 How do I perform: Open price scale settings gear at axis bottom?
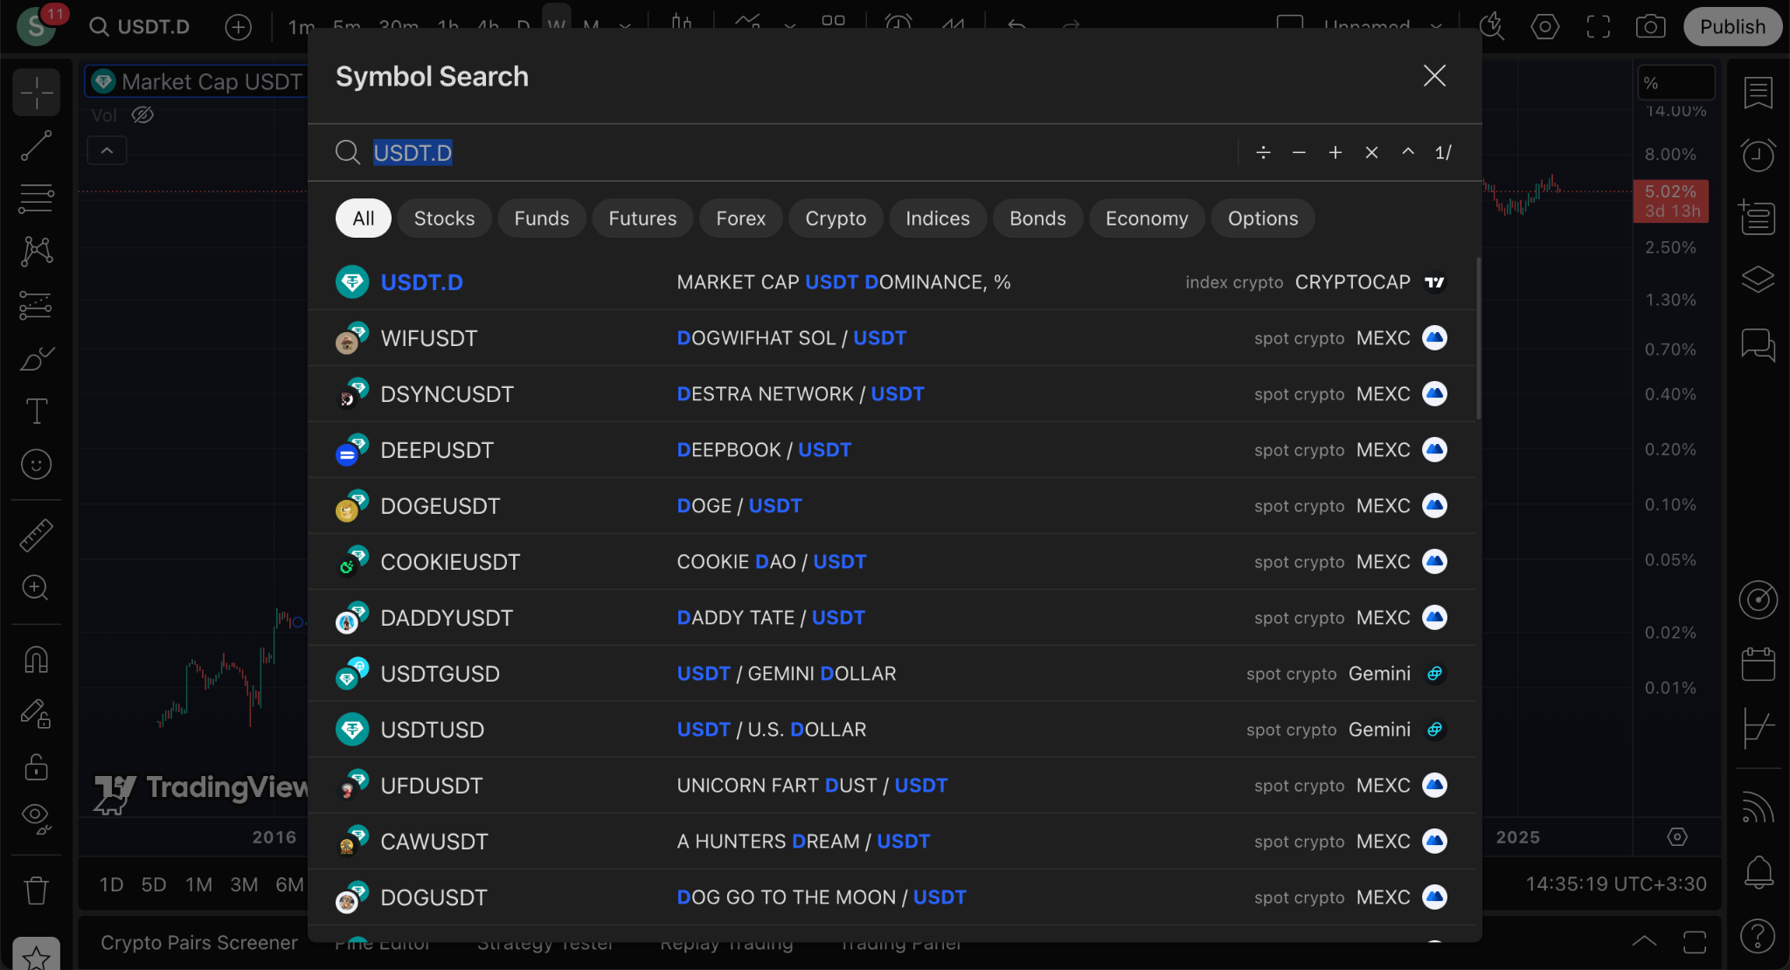click(1676, 837)
